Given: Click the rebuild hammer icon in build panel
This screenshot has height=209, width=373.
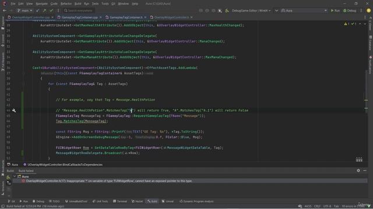Looking at the screenshot, I should [x=8, y=177].
